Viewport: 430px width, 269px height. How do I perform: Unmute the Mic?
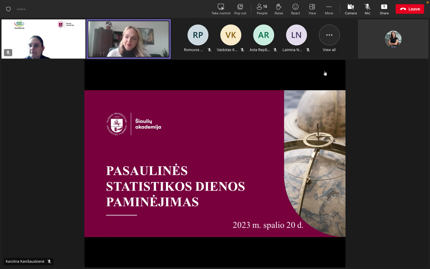pos(367,9)
